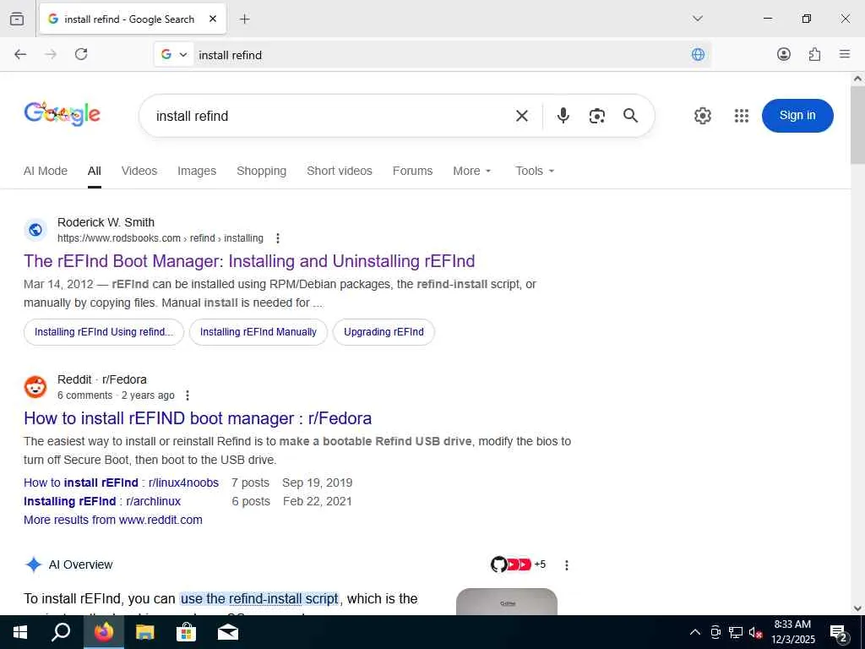Open the AI Overview sources icons (+5)

click(518, 564)
